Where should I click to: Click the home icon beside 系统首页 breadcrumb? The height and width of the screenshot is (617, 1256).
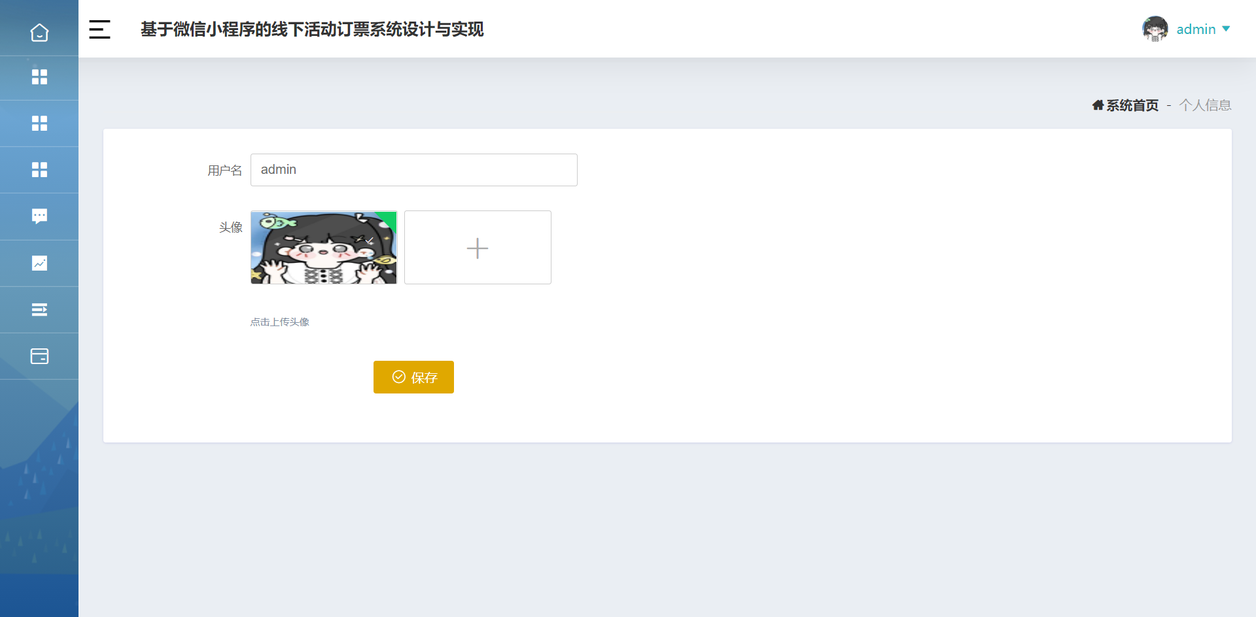pyautogui.click(x=1098, y=105)
